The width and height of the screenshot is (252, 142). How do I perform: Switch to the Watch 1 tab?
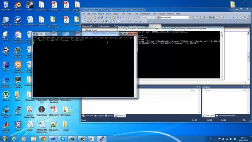[120, 116]
